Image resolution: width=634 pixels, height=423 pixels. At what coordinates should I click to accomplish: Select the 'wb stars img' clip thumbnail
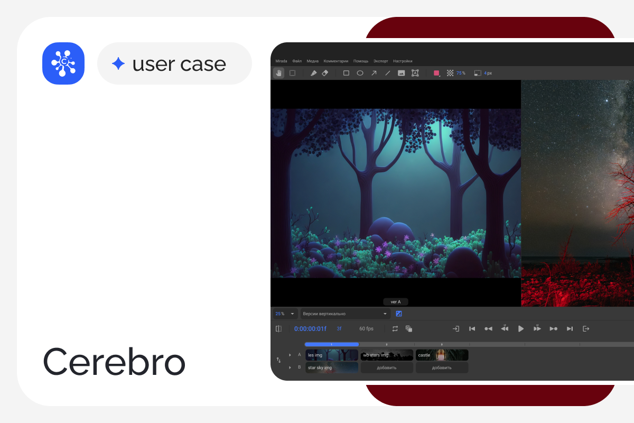(x=387, y=355)
